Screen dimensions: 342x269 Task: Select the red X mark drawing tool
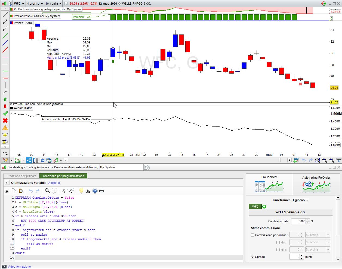(5, 121)
